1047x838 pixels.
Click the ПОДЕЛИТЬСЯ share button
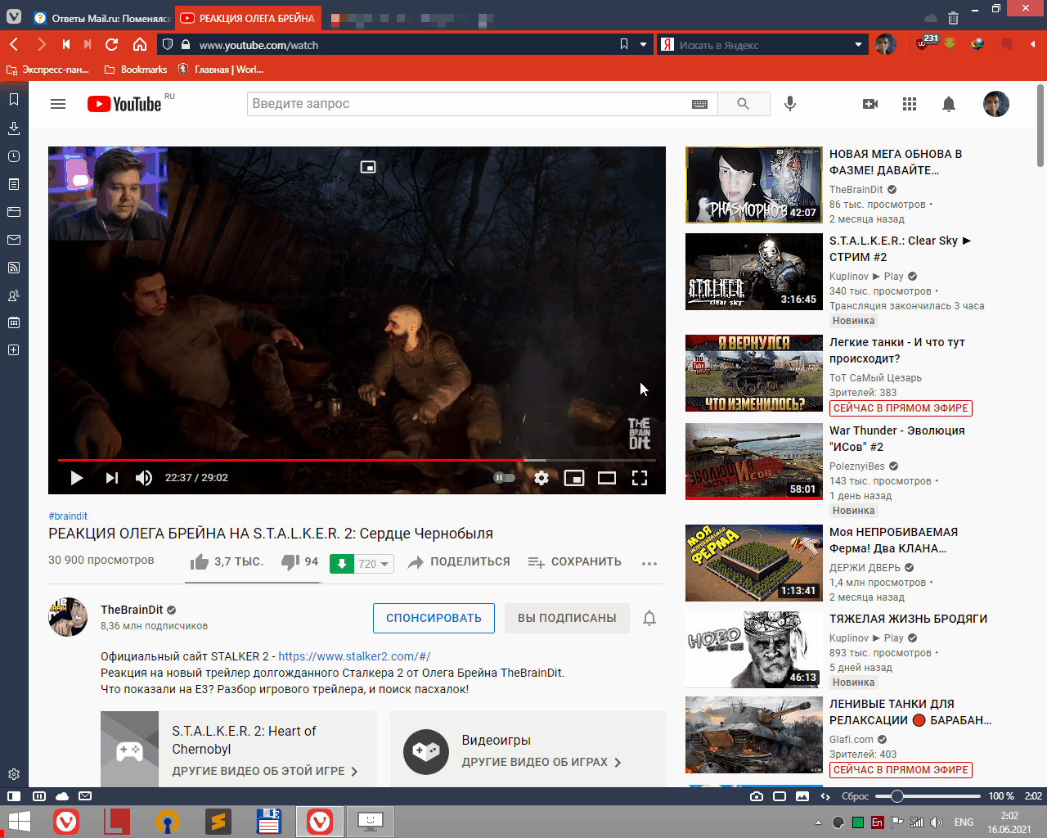(x=459, y=562)
